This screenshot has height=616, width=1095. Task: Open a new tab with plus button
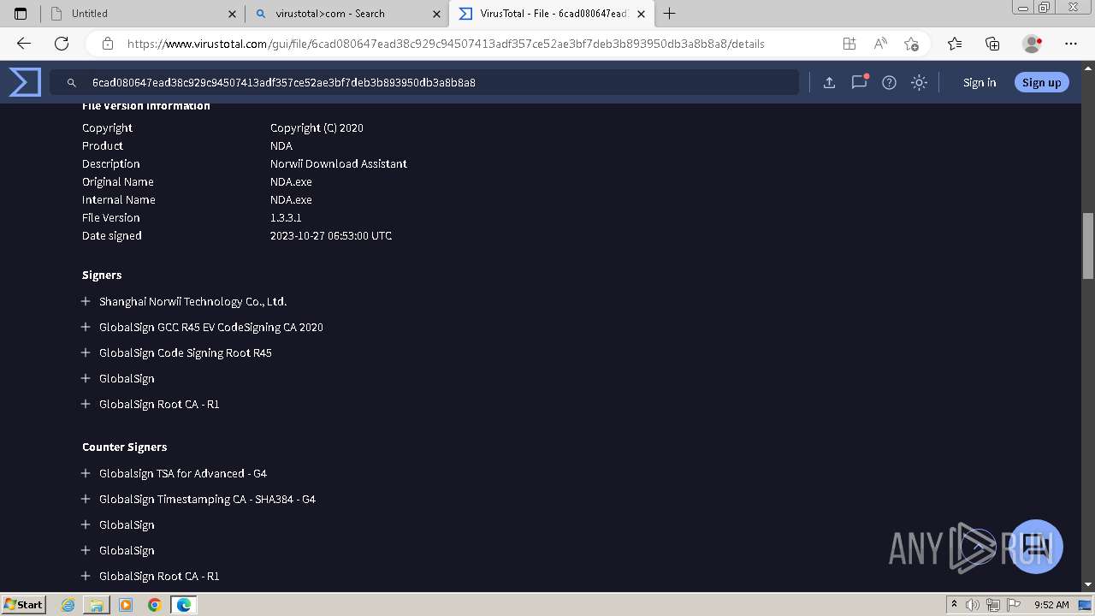[670, 14]
